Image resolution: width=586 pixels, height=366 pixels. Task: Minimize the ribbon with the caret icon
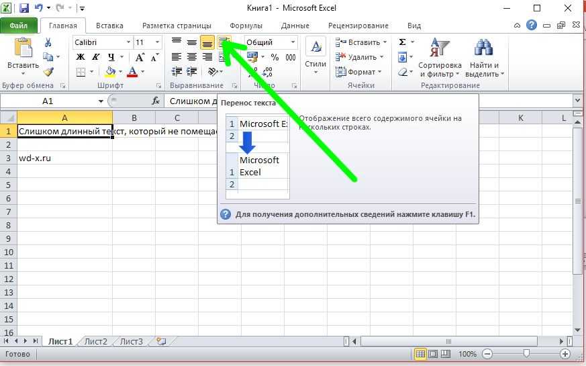pos(518,26)
